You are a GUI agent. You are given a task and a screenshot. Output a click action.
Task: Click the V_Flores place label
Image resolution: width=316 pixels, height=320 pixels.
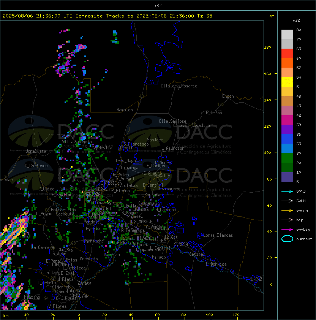tap(57, 306)
